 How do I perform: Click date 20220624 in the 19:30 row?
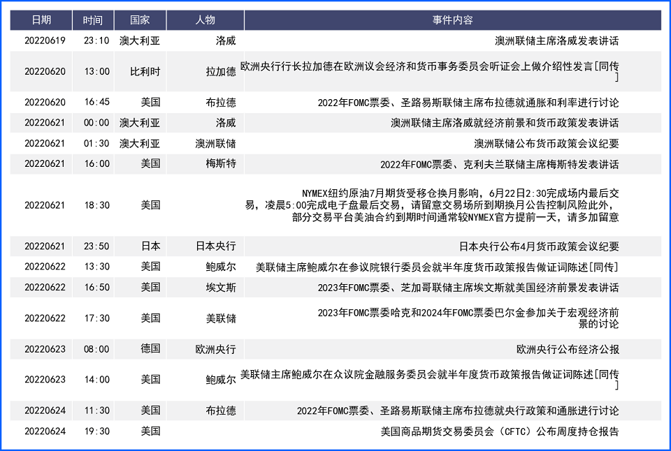click(x=45, y=431)
